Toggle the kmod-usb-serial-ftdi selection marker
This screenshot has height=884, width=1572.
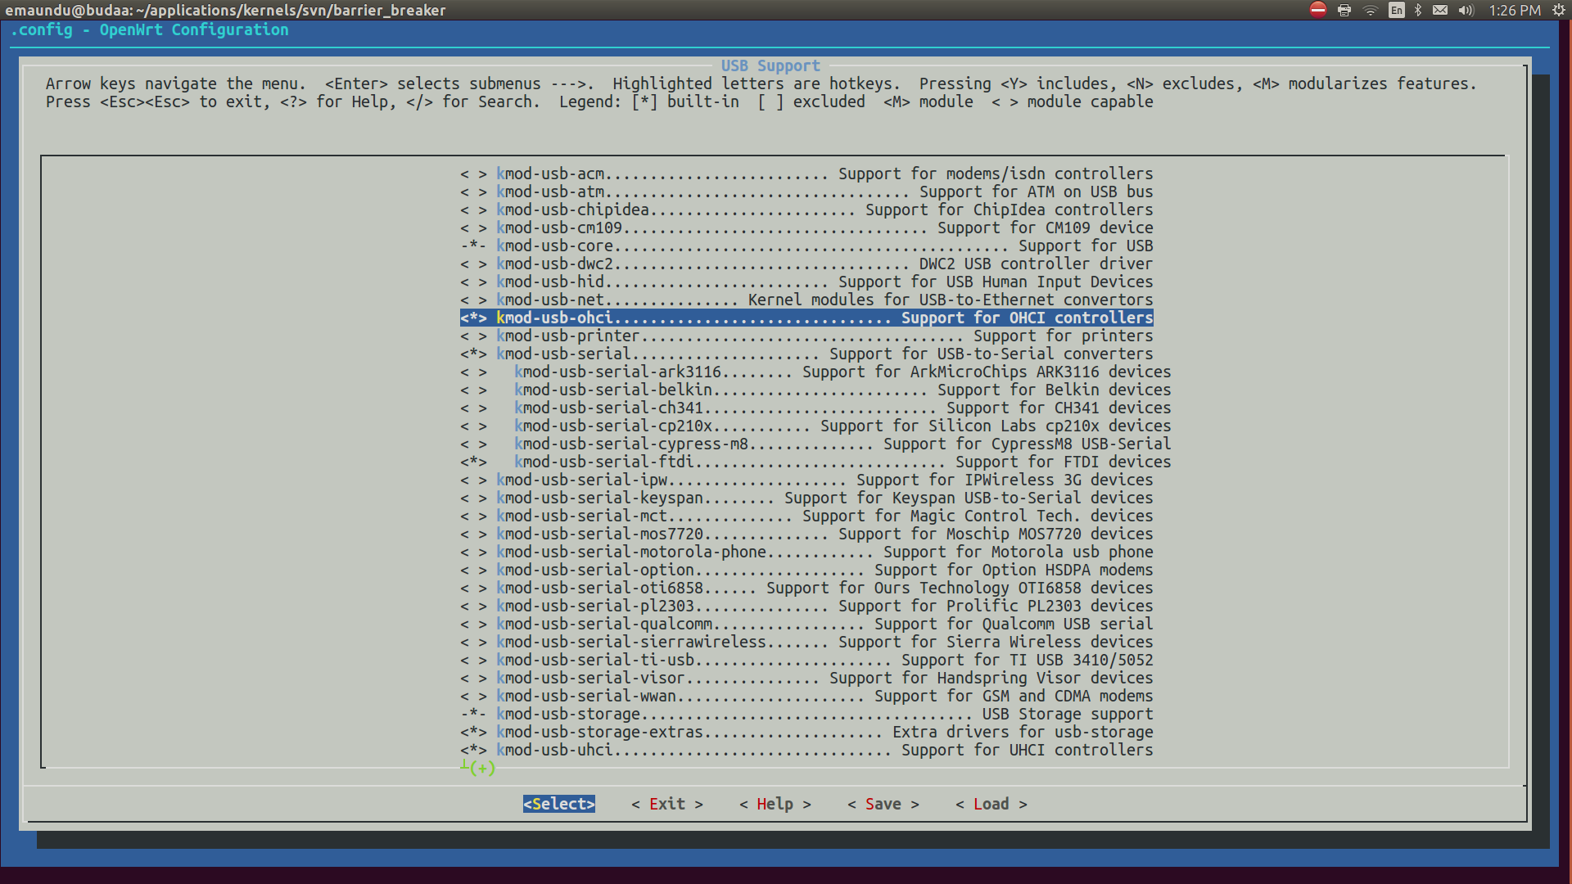(x=473, y=462)
